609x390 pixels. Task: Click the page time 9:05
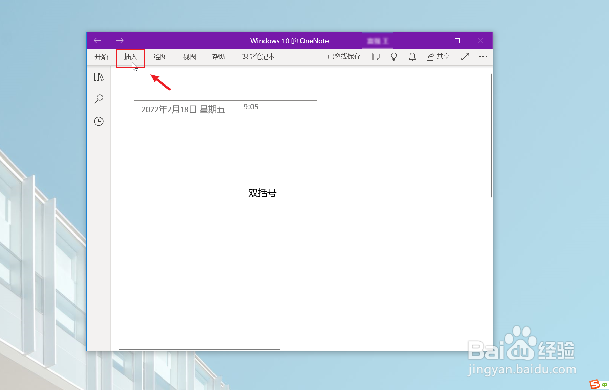click(x=251, y=107)
